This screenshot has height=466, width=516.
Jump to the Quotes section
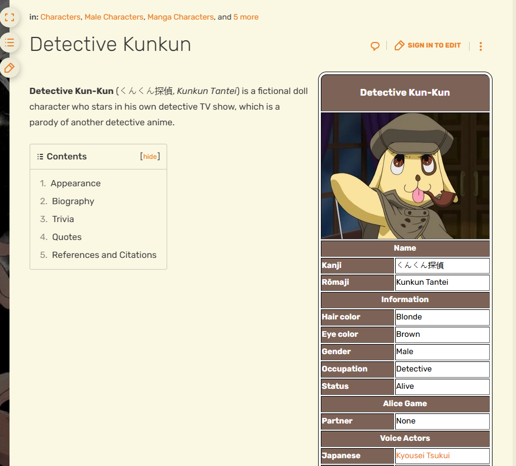(67, 237)
